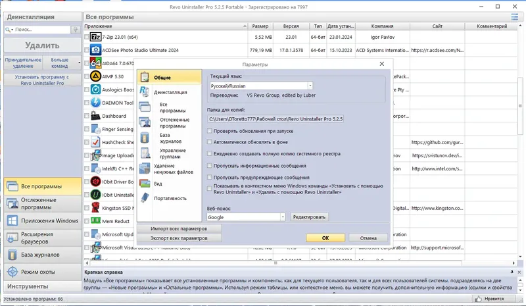Click the Редактировать button
The width and height of the screenshot is (526, 306).
pos(309,217)
